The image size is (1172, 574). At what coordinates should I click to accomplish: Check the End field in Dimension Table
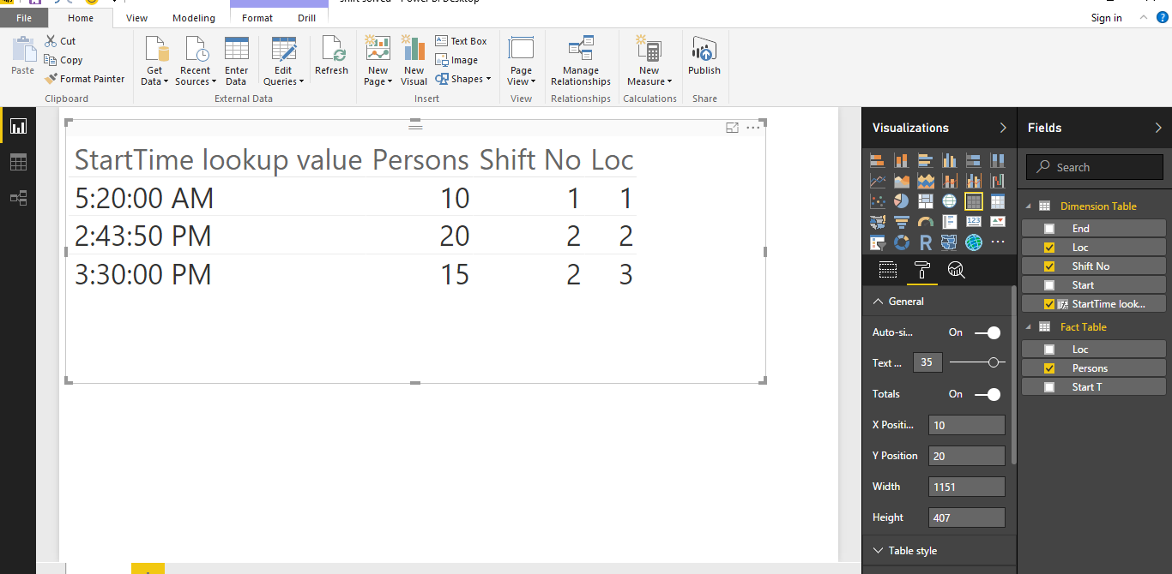[1049, 229]
